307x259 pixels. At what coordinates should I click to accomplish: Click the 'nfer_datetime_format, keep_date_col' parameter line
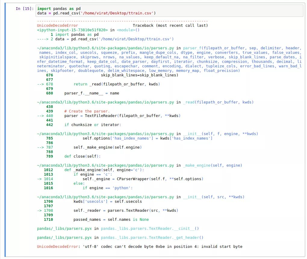coord(169,61)
